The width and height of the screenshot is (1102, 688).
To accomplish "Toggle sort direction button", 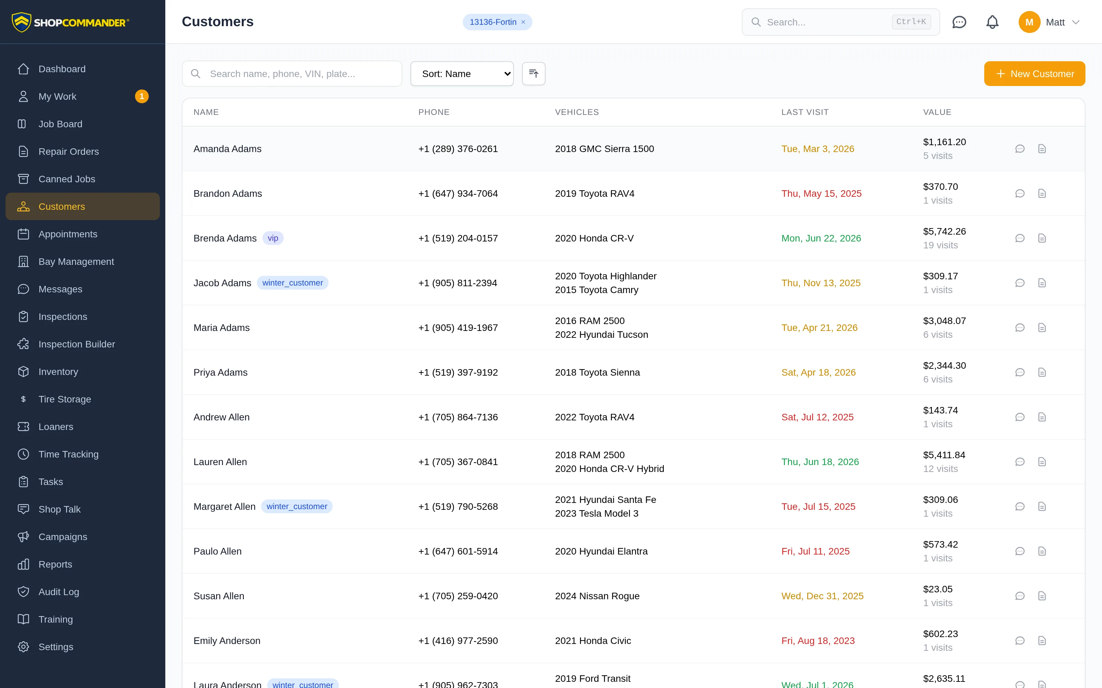I will coord(534,73).
